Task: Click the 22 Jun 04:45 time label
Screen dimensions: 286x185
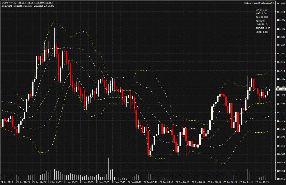Action: [166, 182]
